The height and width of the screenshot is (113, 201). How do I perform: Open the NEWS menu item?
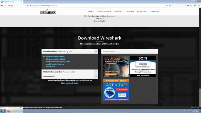point(91,11)
